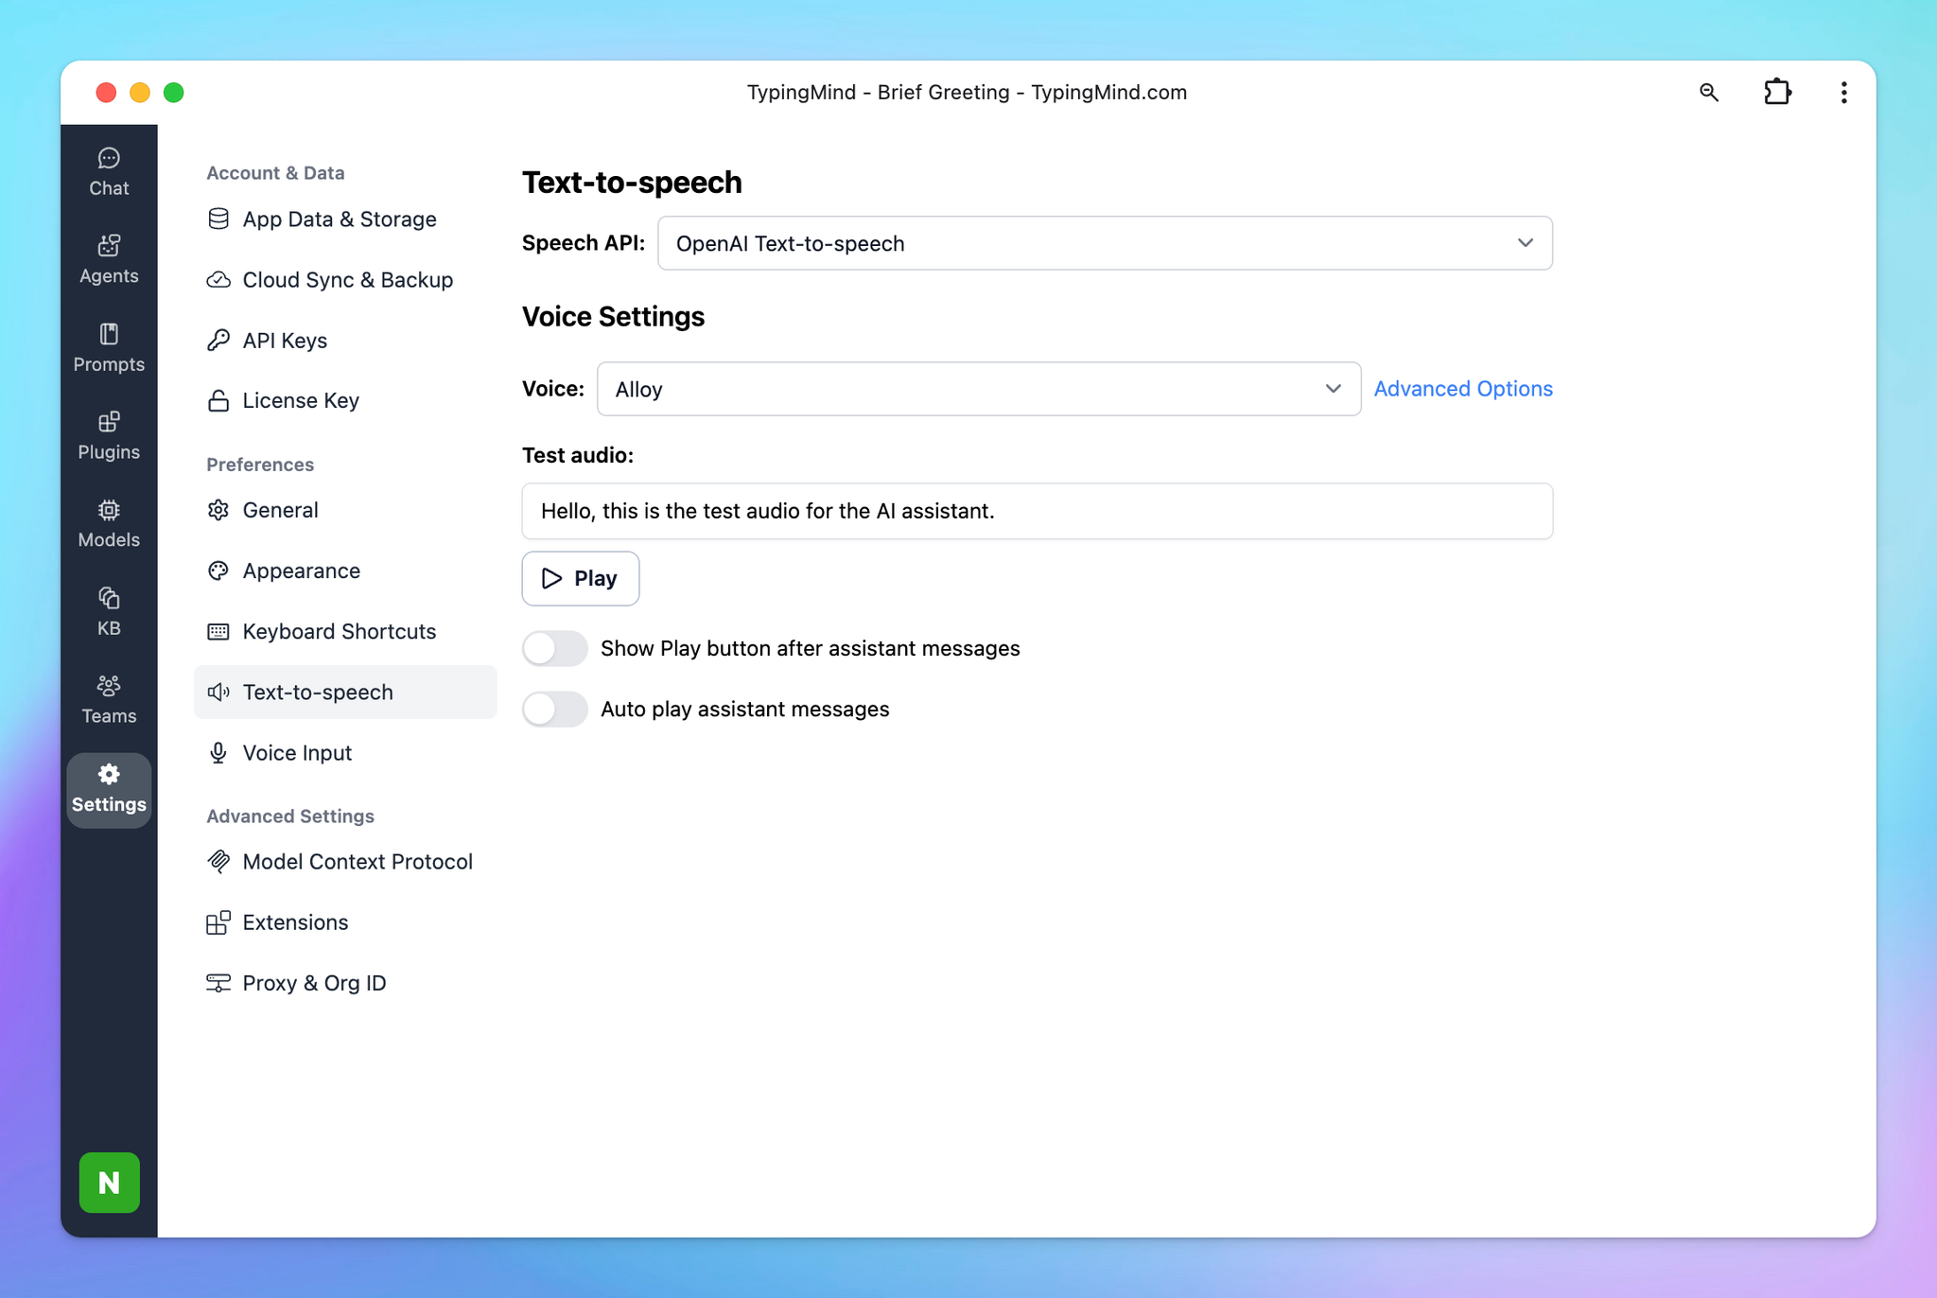Screen dimensions: 1937x1298
Task: Open the KB knowledge base icon
Action: pos(109,611)
